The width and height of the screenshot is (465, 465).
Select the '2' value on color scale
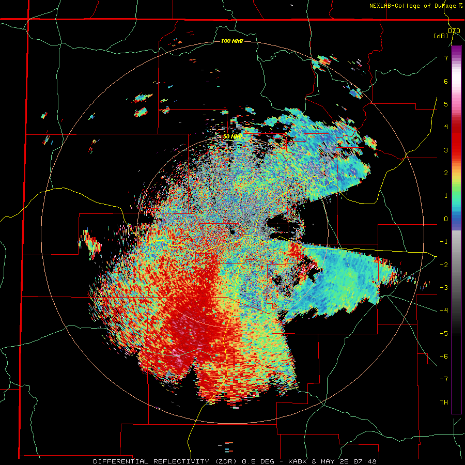[446, 173]
